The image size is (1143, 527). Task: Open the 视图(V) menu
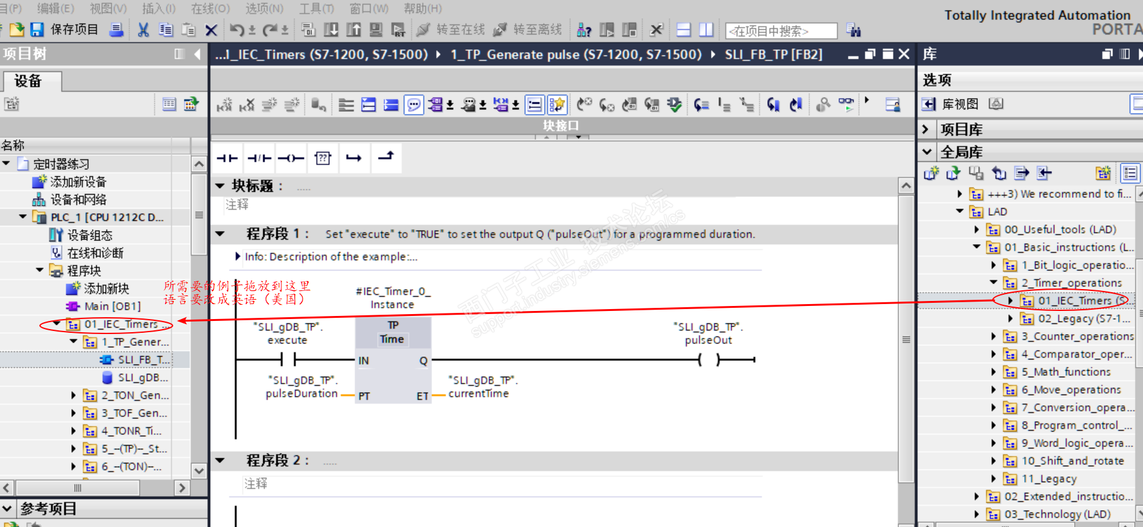[x=108, y=8]
